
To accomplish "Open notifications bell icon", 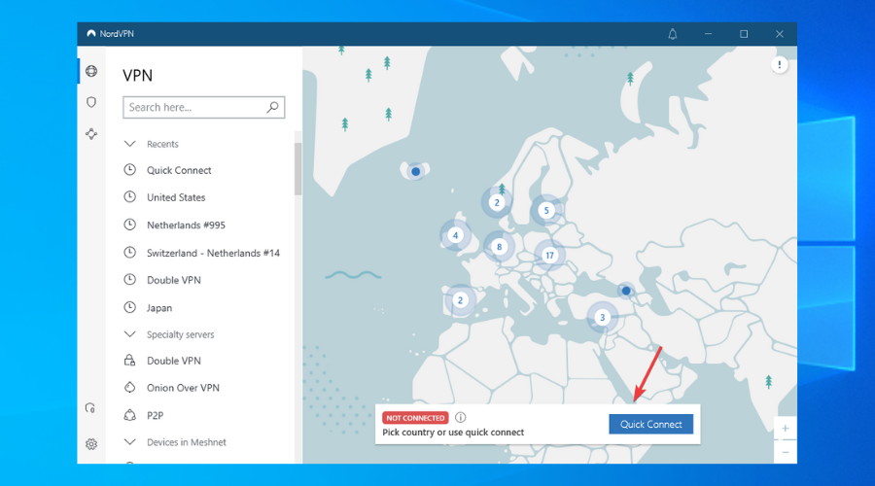I will (673, 34).
